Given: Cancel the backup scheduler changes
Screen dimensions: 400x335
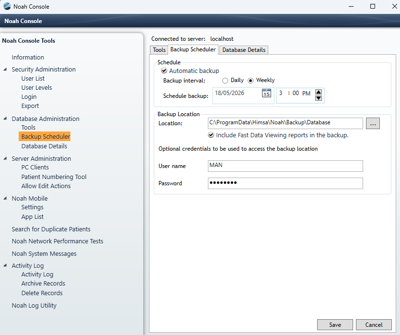Looking at the screenshot, I should [x=374, y=325].
